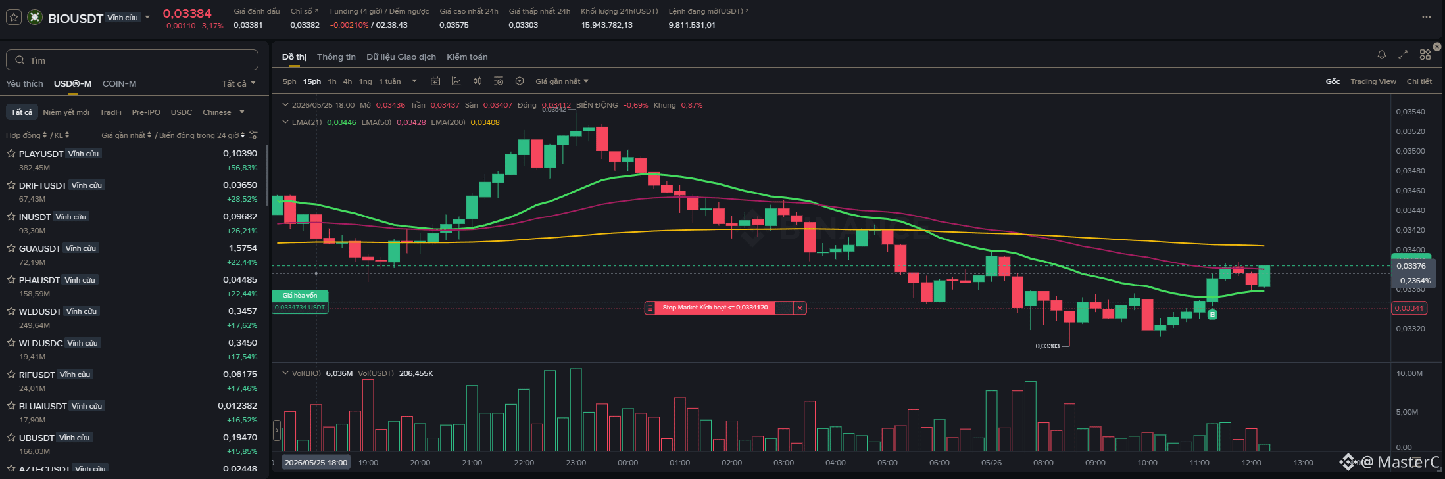Open the Dữ liệu Giao dịch tab
The width and height of the screenshot is (1445, 479).
pos(401,57)
